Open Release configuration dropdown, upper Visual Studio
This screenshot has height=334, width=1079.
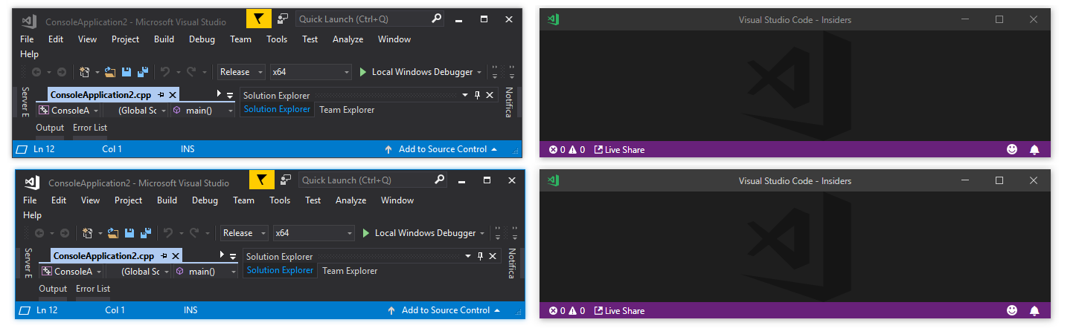click(241, 72)
